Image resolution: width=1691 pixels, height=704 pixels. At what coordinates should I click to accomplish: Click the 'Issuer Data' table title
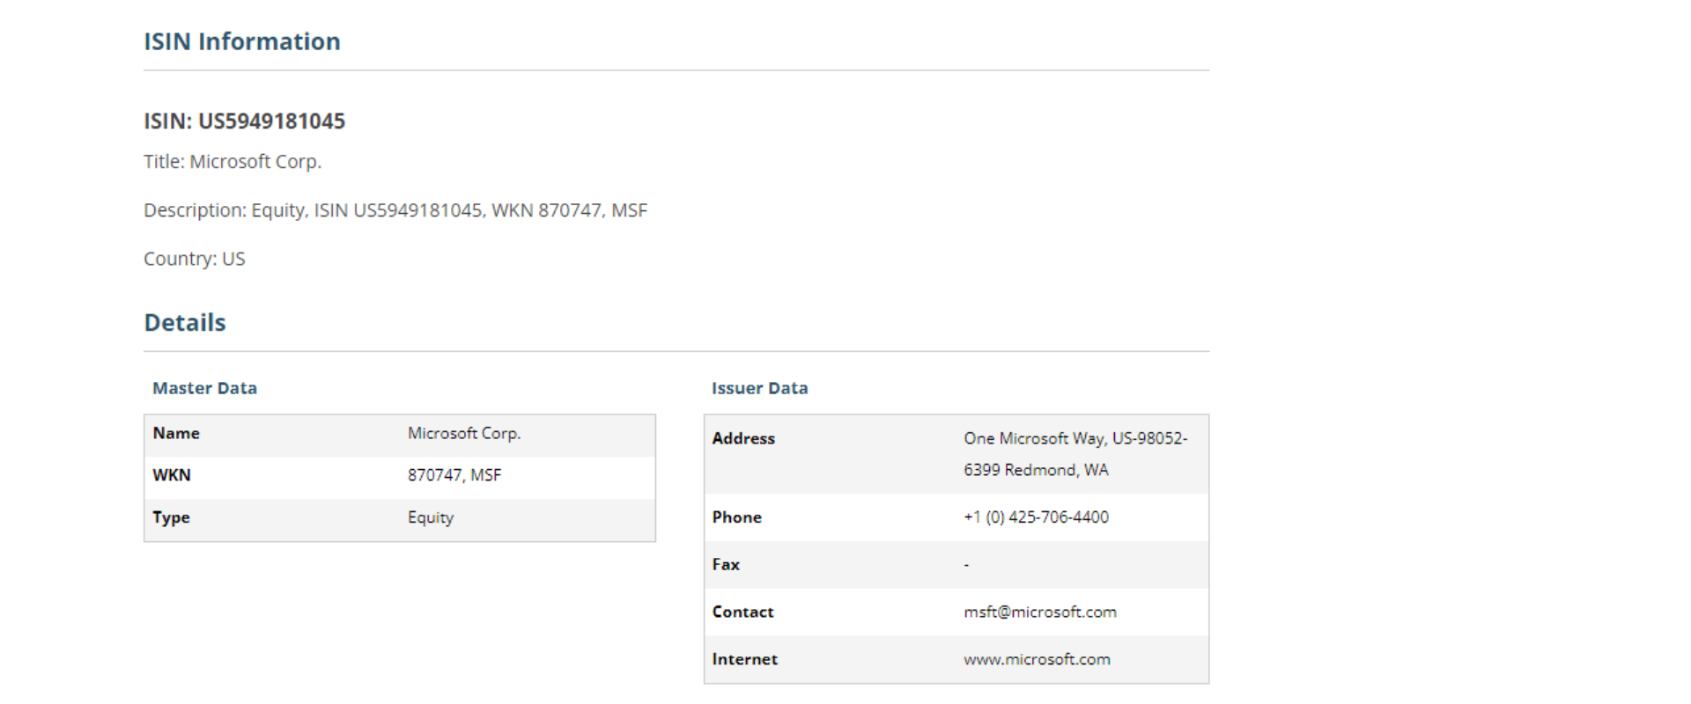760,388
